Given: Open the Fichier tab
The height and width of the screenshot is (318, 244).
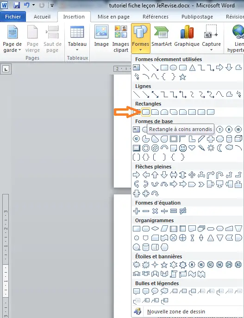Looking at the screenshot, I should (13, 17).
